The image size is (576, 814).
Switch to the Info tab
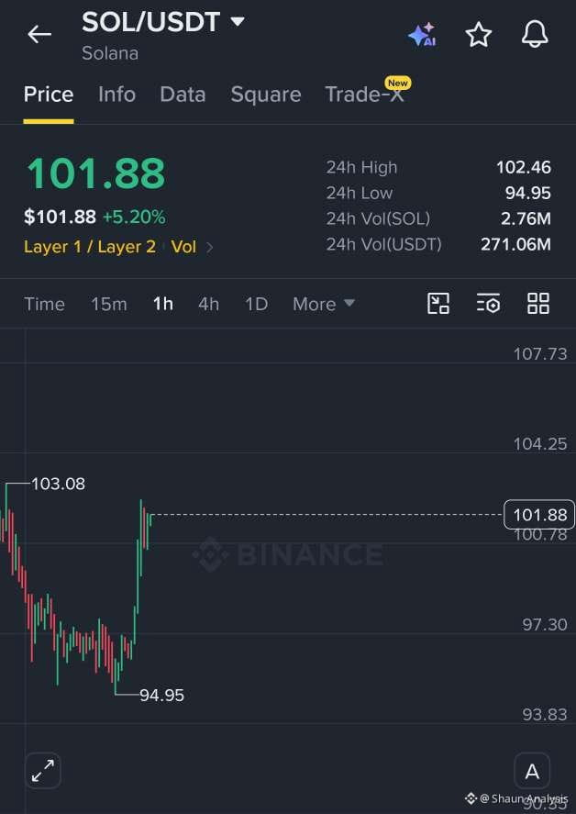pyautogui.click(x=116, y=95)
